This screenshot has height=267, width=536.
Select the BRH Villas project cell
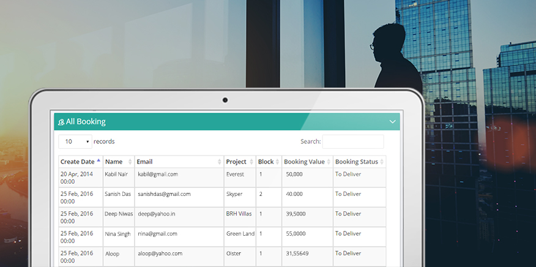(240, 217)
